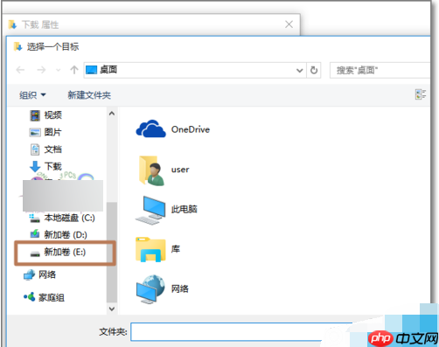
Task: Select 本地磁盘 (C:) in the tree
Action: 70,218
